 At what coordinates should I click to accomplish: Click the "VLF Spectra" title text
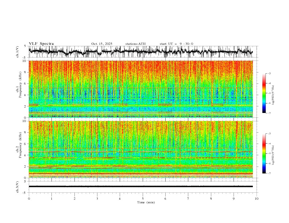[41, 44]
